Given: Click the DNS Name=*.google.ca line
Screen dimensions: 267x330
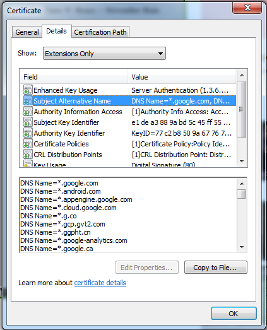Looking at the screenshot, I should click(57, 249).
